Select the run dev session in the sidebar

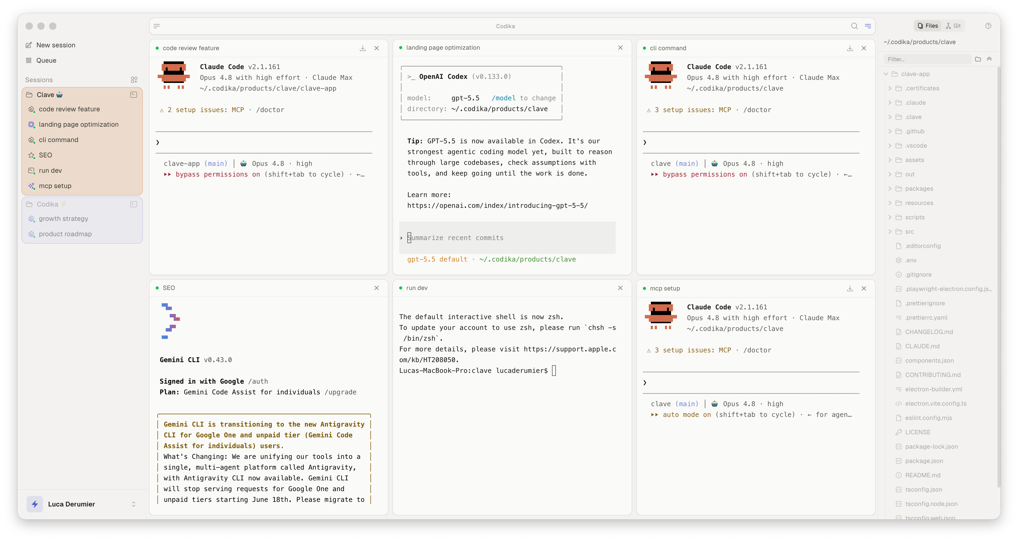click(82, 171)
